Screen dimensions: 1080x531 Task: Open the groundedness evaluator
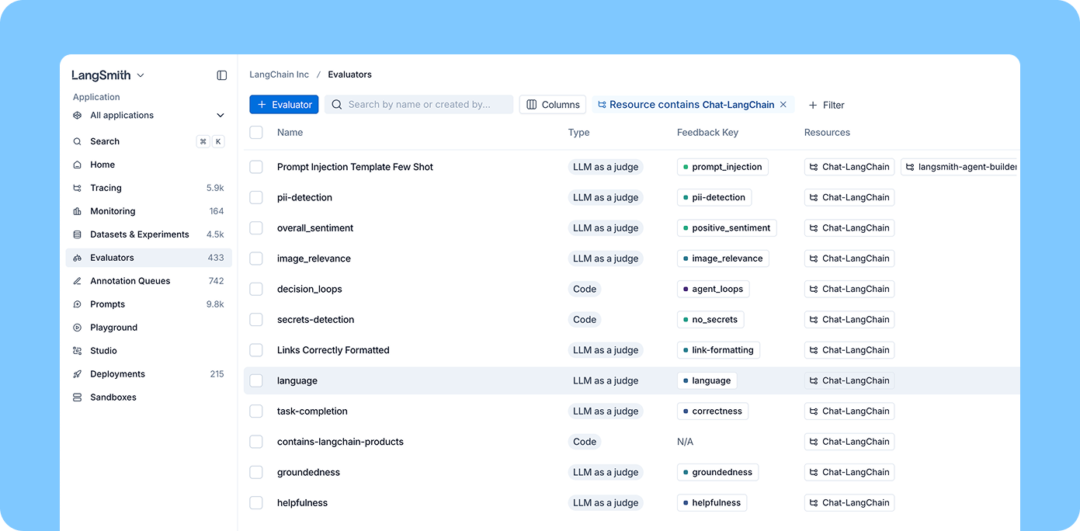tap(308, 472)
